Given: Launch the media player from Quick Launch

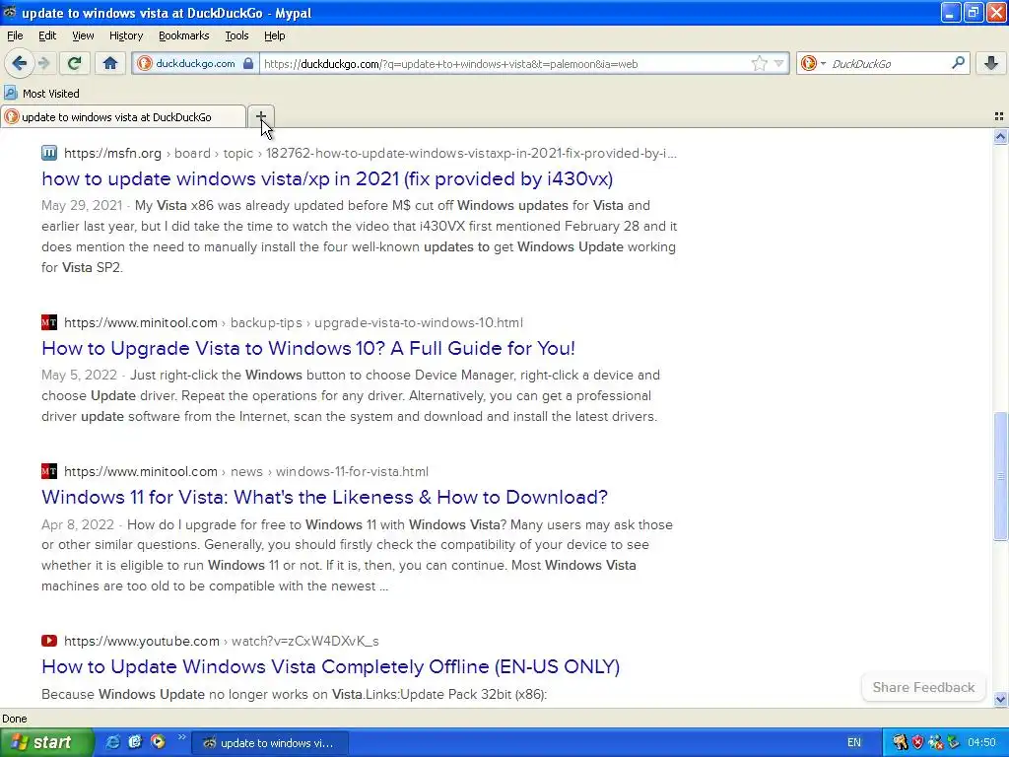Looking at the screenshot, I should [x=158, y=742].
